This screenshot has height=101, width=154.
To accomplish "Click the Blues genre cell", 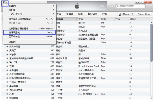I will click(x=104, y=58).
